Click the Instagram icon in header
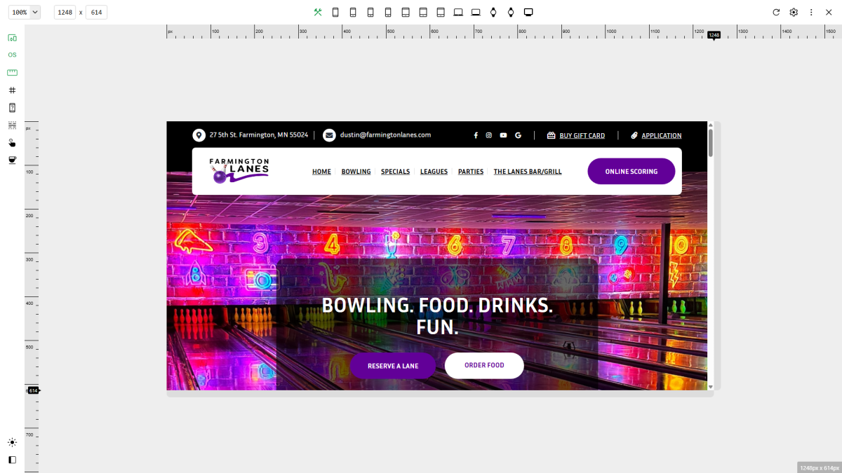The width and height of the screenshot is (842, 473). [489, 135]
